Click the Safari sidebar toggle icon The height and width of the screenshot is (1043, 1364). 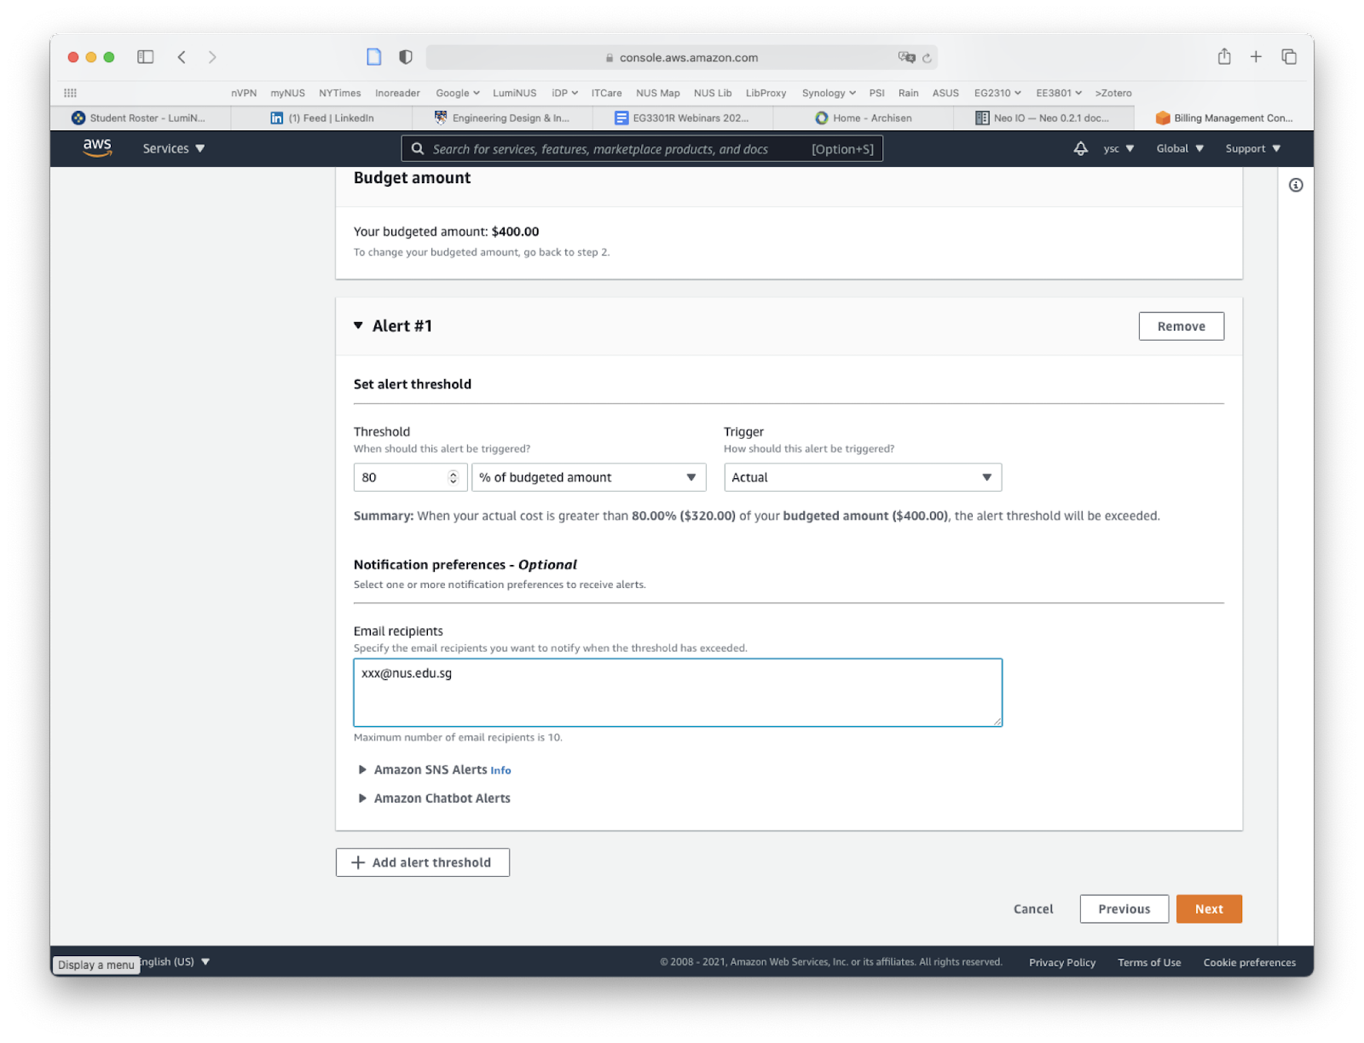146,57
